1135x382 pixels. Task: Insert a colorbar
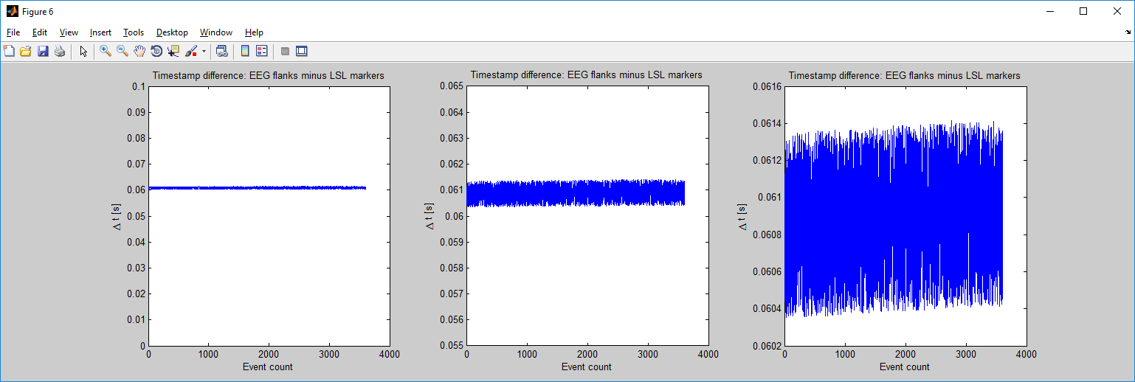coord(245,51)
